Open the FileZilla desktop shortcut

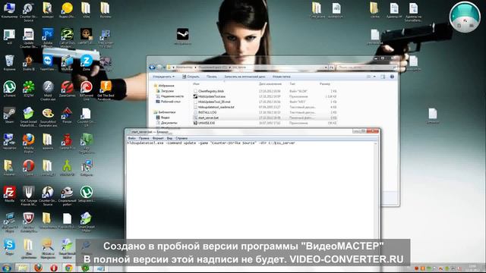click(9, 194)
